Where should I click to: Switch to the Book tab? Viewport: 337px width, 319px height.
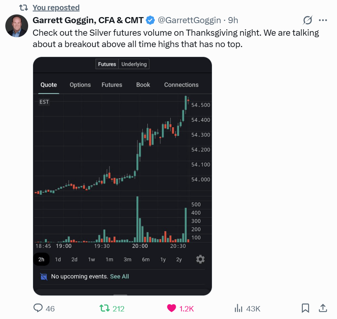click(x=143, y=85)
